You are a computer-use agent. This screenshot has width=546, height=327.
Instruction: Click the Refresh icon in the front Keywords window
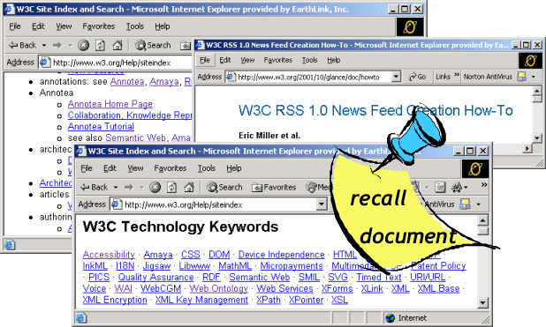171,188
